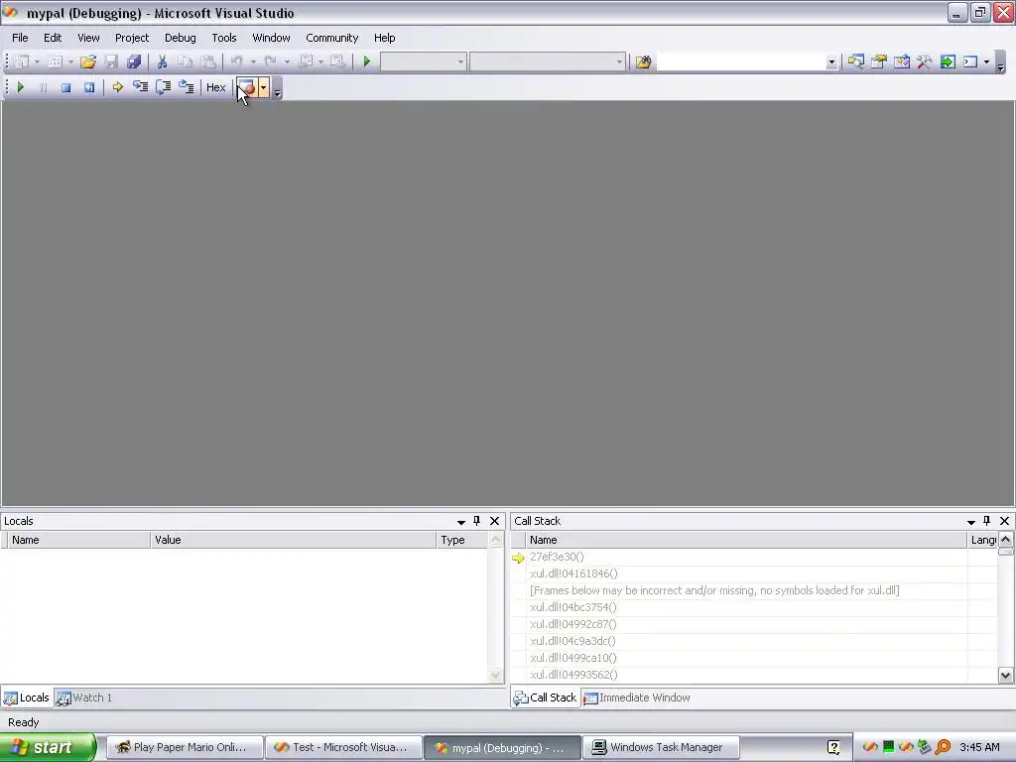Screen dimensions: 1016x762
Task: Open the Start Page green-arrow icon
Action: coord(948,62)
